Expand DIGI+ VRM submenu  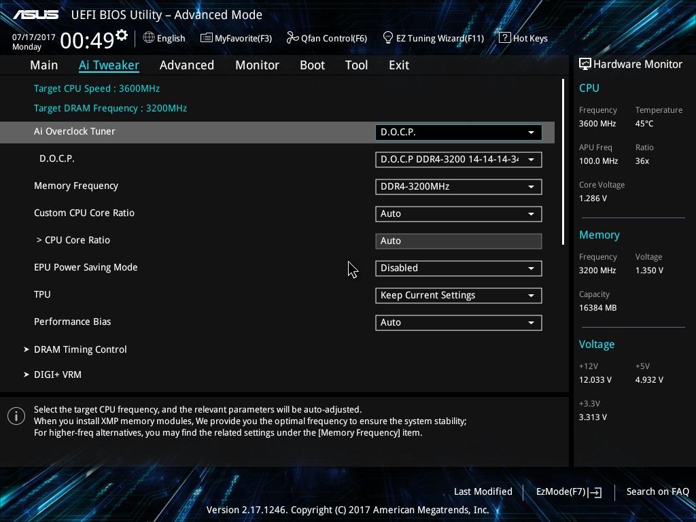coord(58,375)
